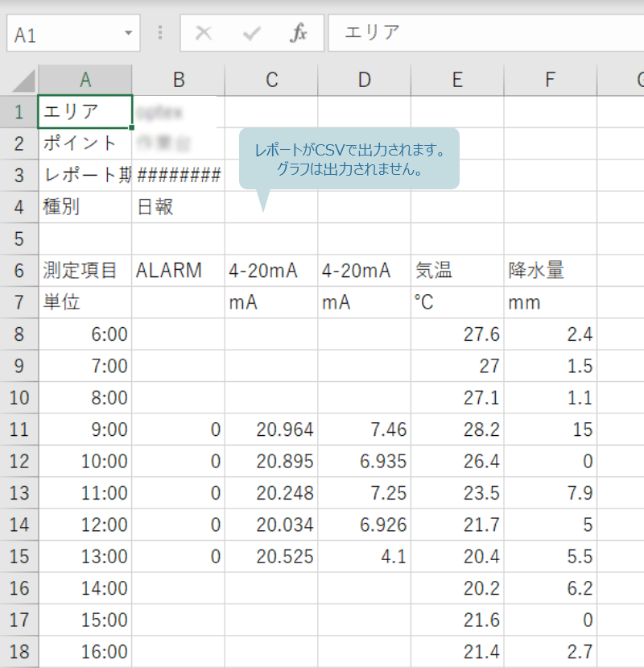Click cell E7 containing °C

(x=457, y=302)
